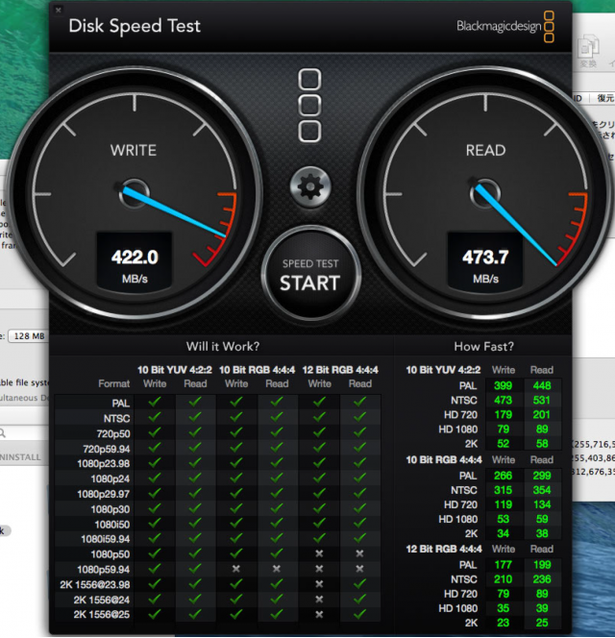Click the 531 NTSC read value
615x638 pixels.
(542, 400)
